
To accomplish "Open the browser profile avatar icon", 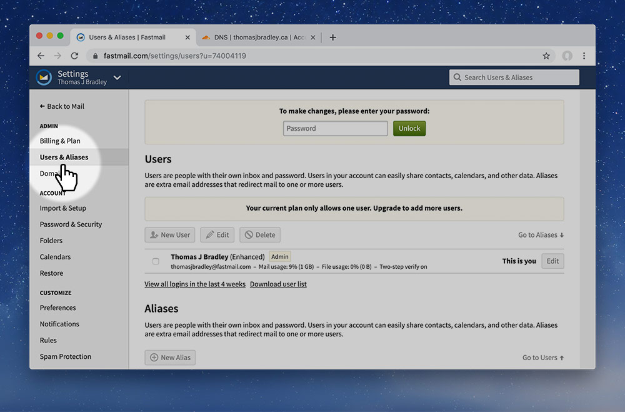I will (567, 55).
